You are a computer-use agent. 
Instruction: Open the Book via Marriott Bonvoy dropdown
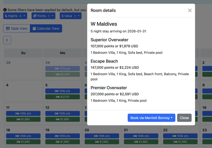click(151, 118)
